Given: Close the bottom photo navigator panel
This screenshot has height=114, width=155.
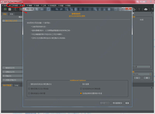Looking at the screenshot, I should tap(152, 88).
